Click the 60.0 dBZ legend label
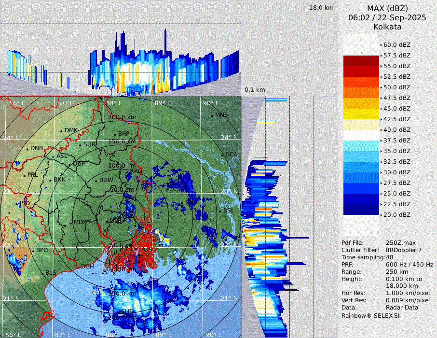Viewport: 437px width, 338px height. pos(396,45)
